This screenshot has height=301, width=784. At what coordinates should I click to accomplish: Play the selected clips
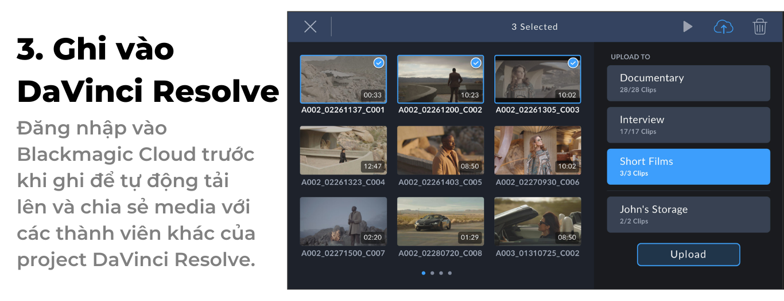pos(688,26)
